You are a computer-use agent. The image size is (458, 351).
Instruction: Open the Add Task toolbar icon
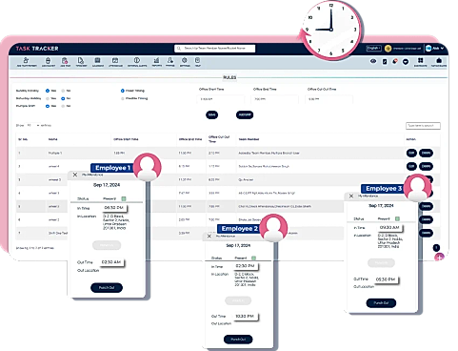pos(65,62)
